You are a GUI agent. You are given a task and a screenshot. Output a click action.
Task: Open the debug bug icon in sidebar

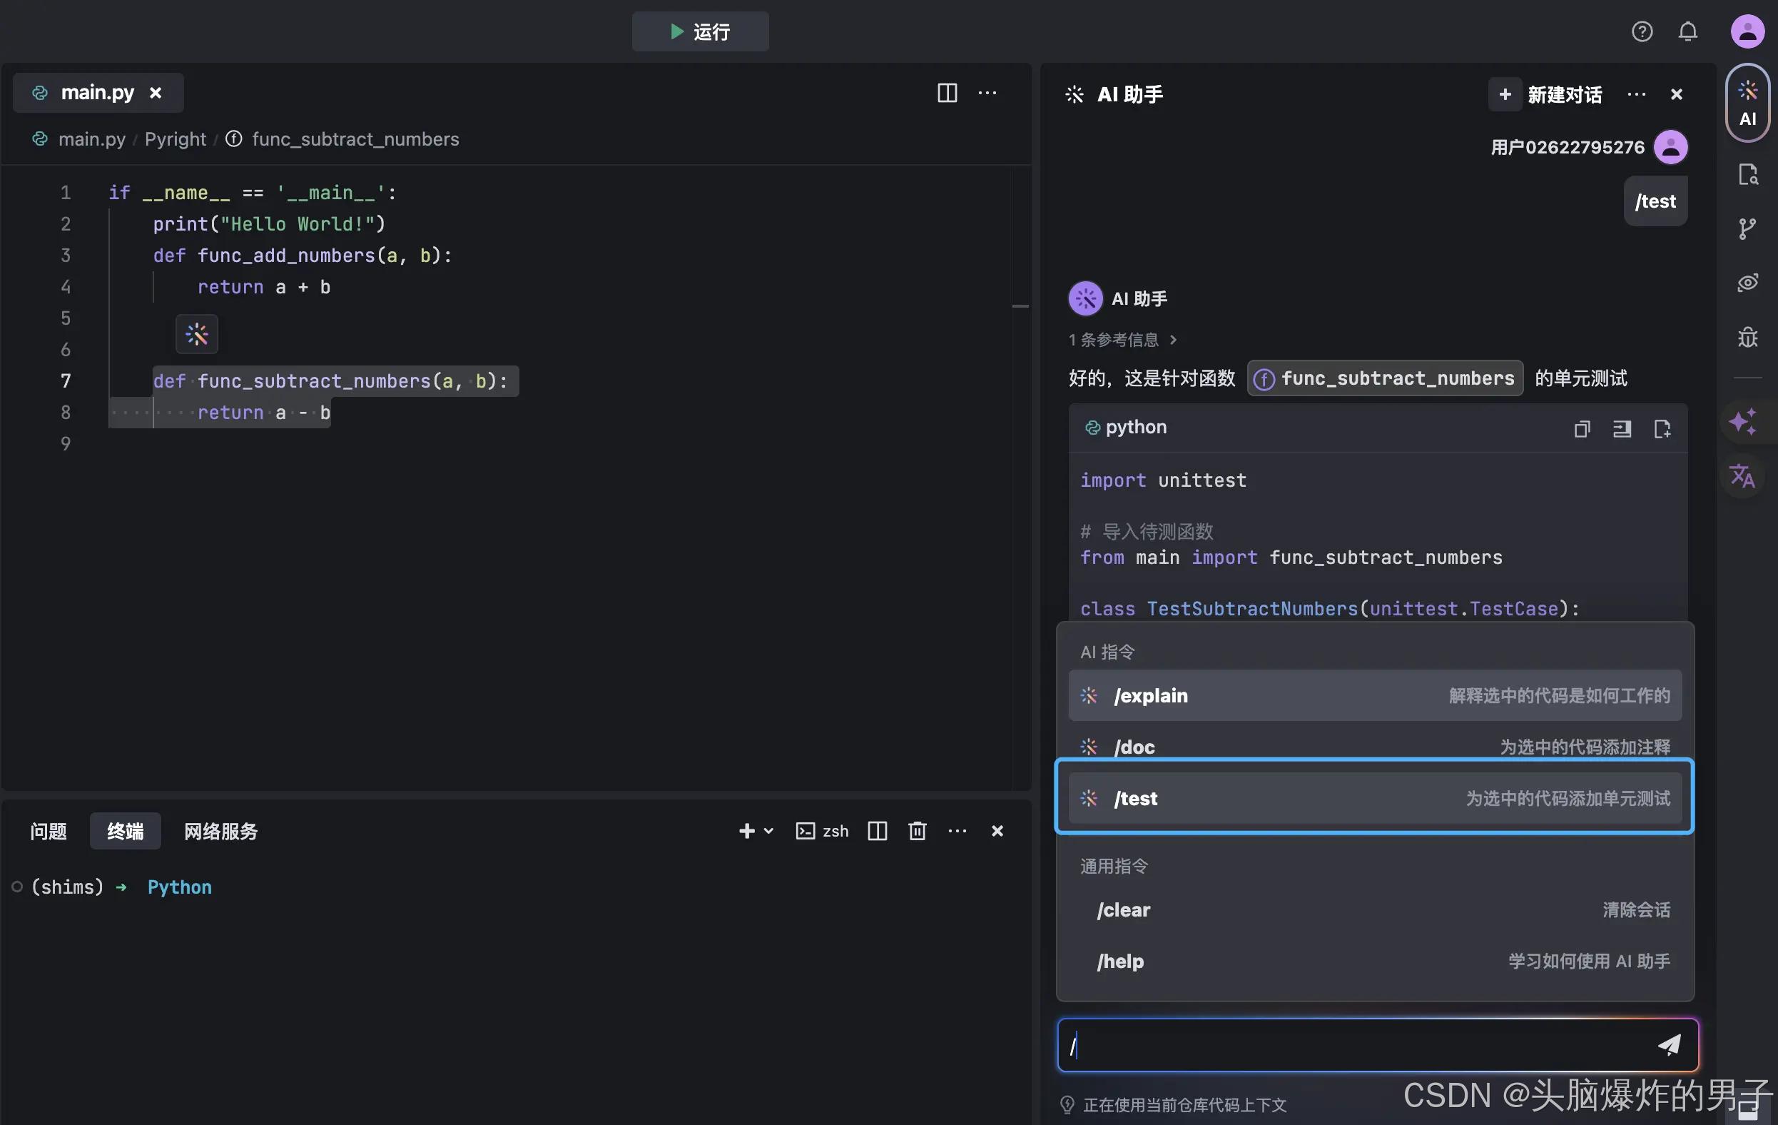click(x=1747, y=338)
